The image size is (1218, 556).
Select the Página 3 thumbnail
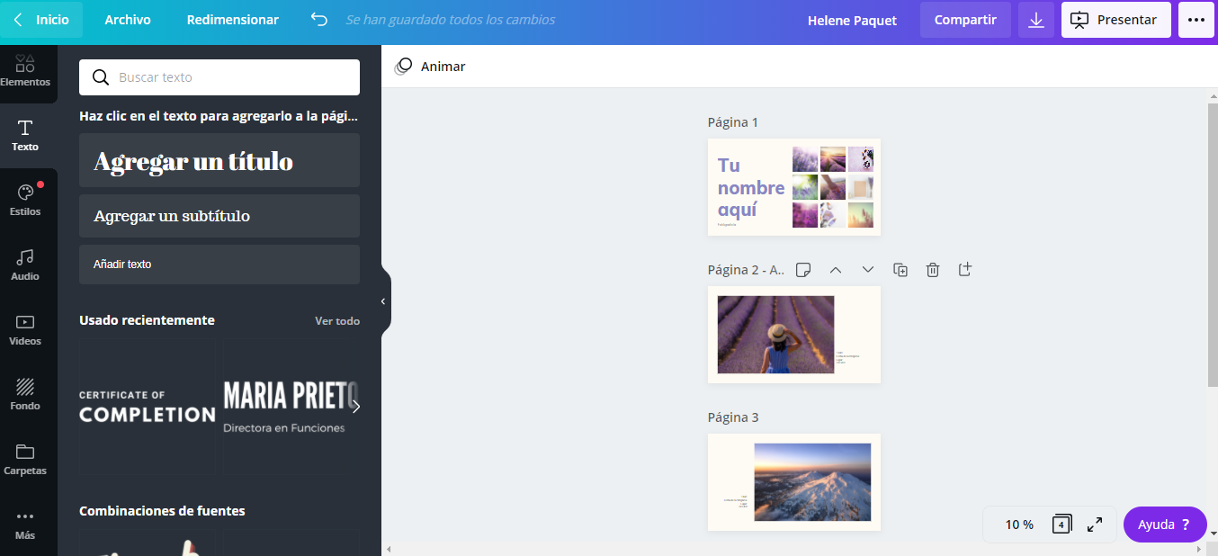(794, 482)
